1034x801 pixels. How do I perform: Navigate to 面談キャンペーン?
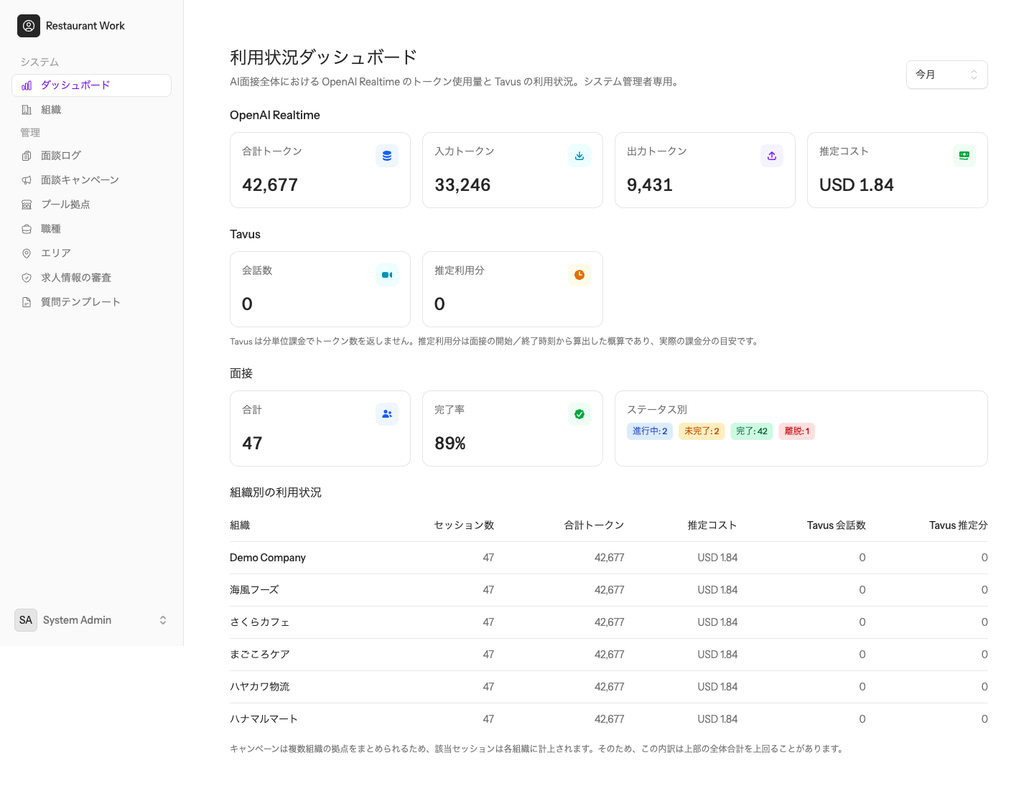pos(91,180)
